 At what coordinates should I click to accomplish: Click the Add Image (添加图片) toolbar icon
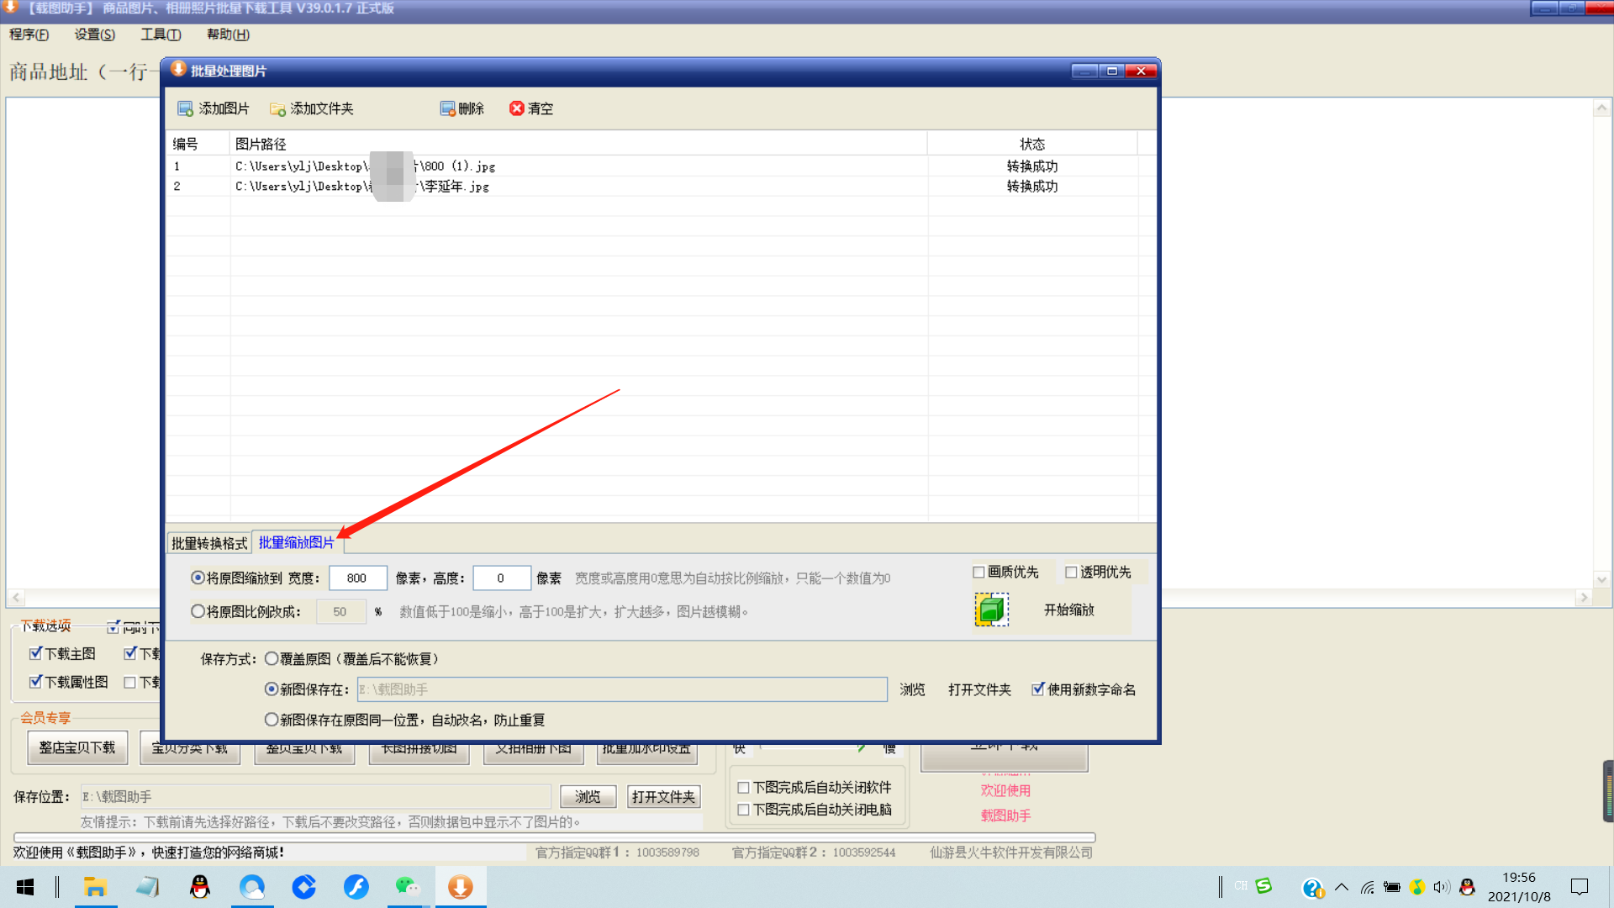[185, 108]
